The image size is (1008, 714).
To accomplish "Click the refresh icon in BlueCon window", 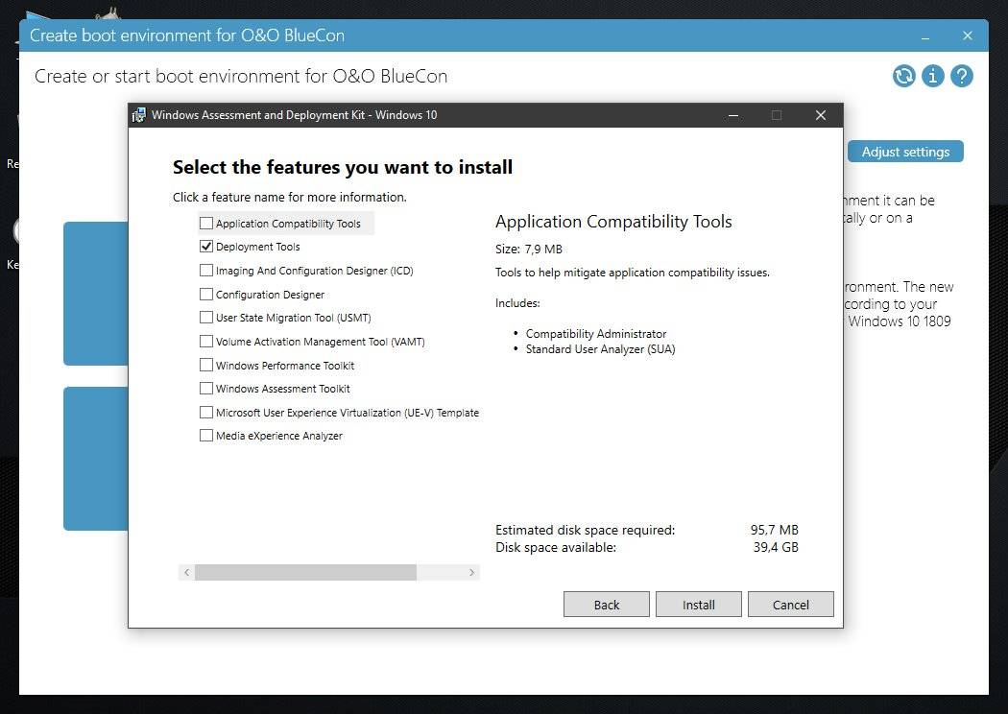I will 903,76.
